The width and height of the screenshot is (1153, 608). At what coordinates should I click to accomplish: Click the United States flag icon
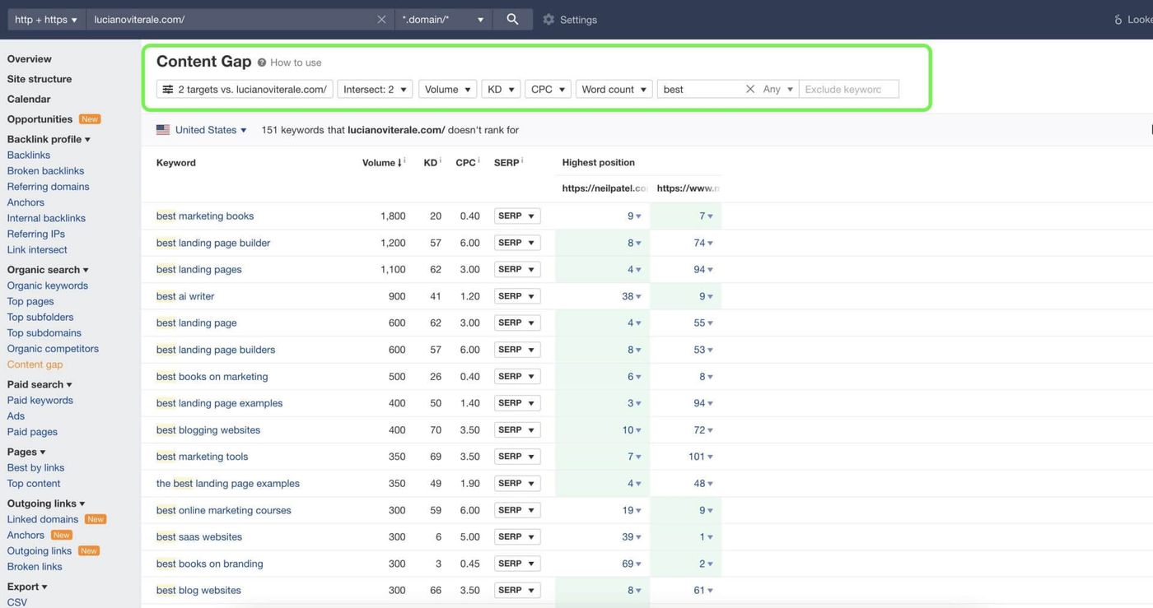coord(163,130)
